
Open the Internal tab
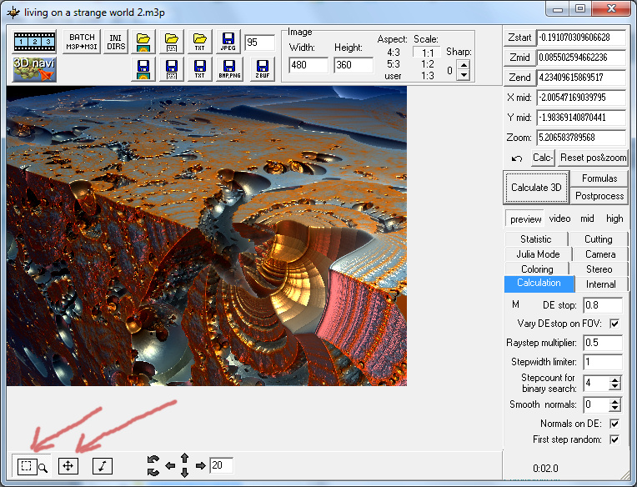click(x=601, y=284)
